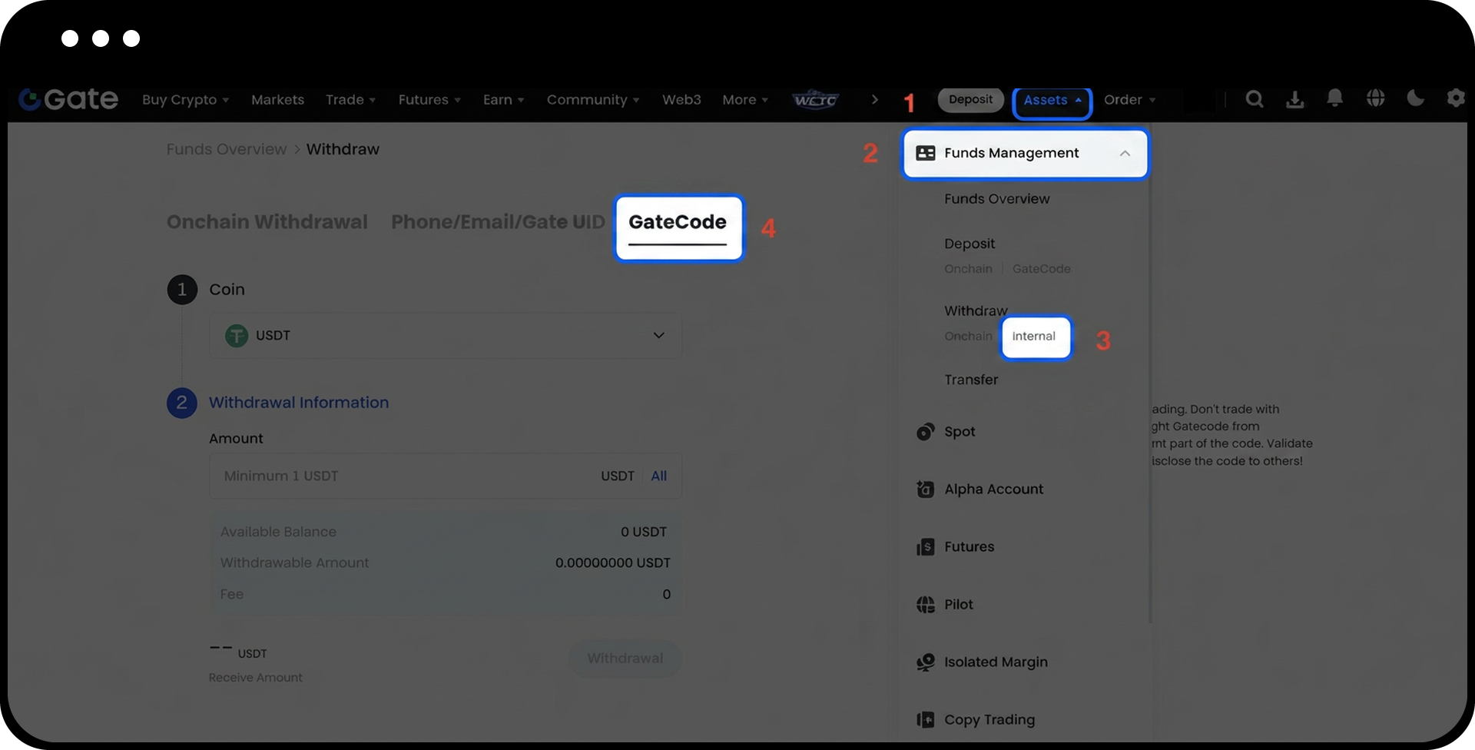
Task: Toggle dark mode moon icon
Action: coord(1415,98)
